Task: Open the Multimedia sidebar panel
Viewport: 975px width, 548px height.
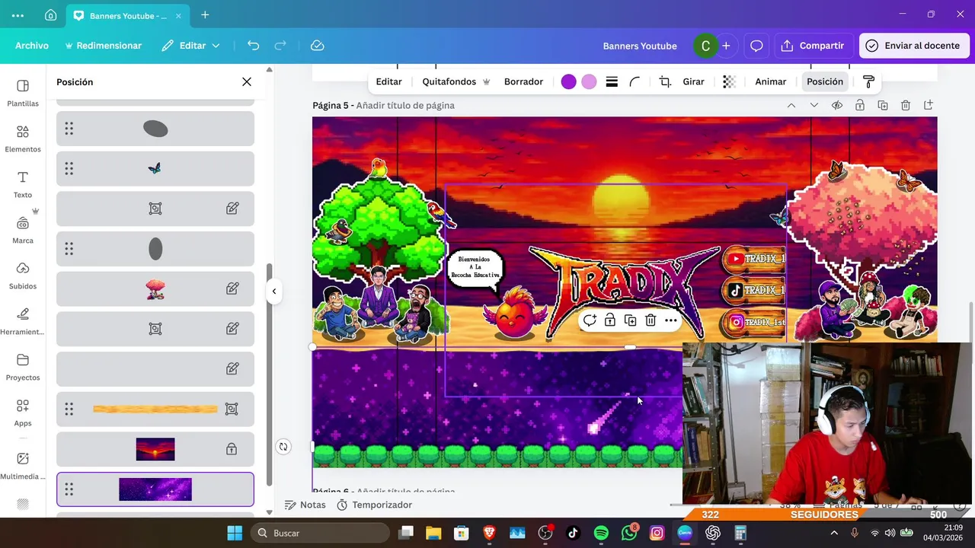Action: tap(23, 466)
